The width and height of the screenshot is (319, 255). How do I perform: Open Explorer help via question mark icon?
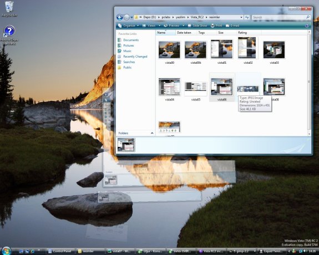pyautogui.click(x=307, y=26)
